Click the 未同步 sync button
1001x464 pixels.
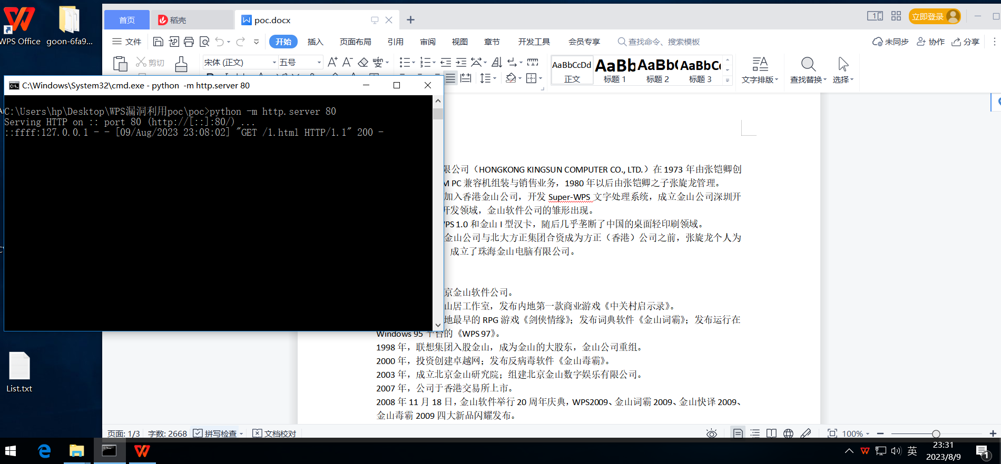pyautogui.click(x=890, y=42)
